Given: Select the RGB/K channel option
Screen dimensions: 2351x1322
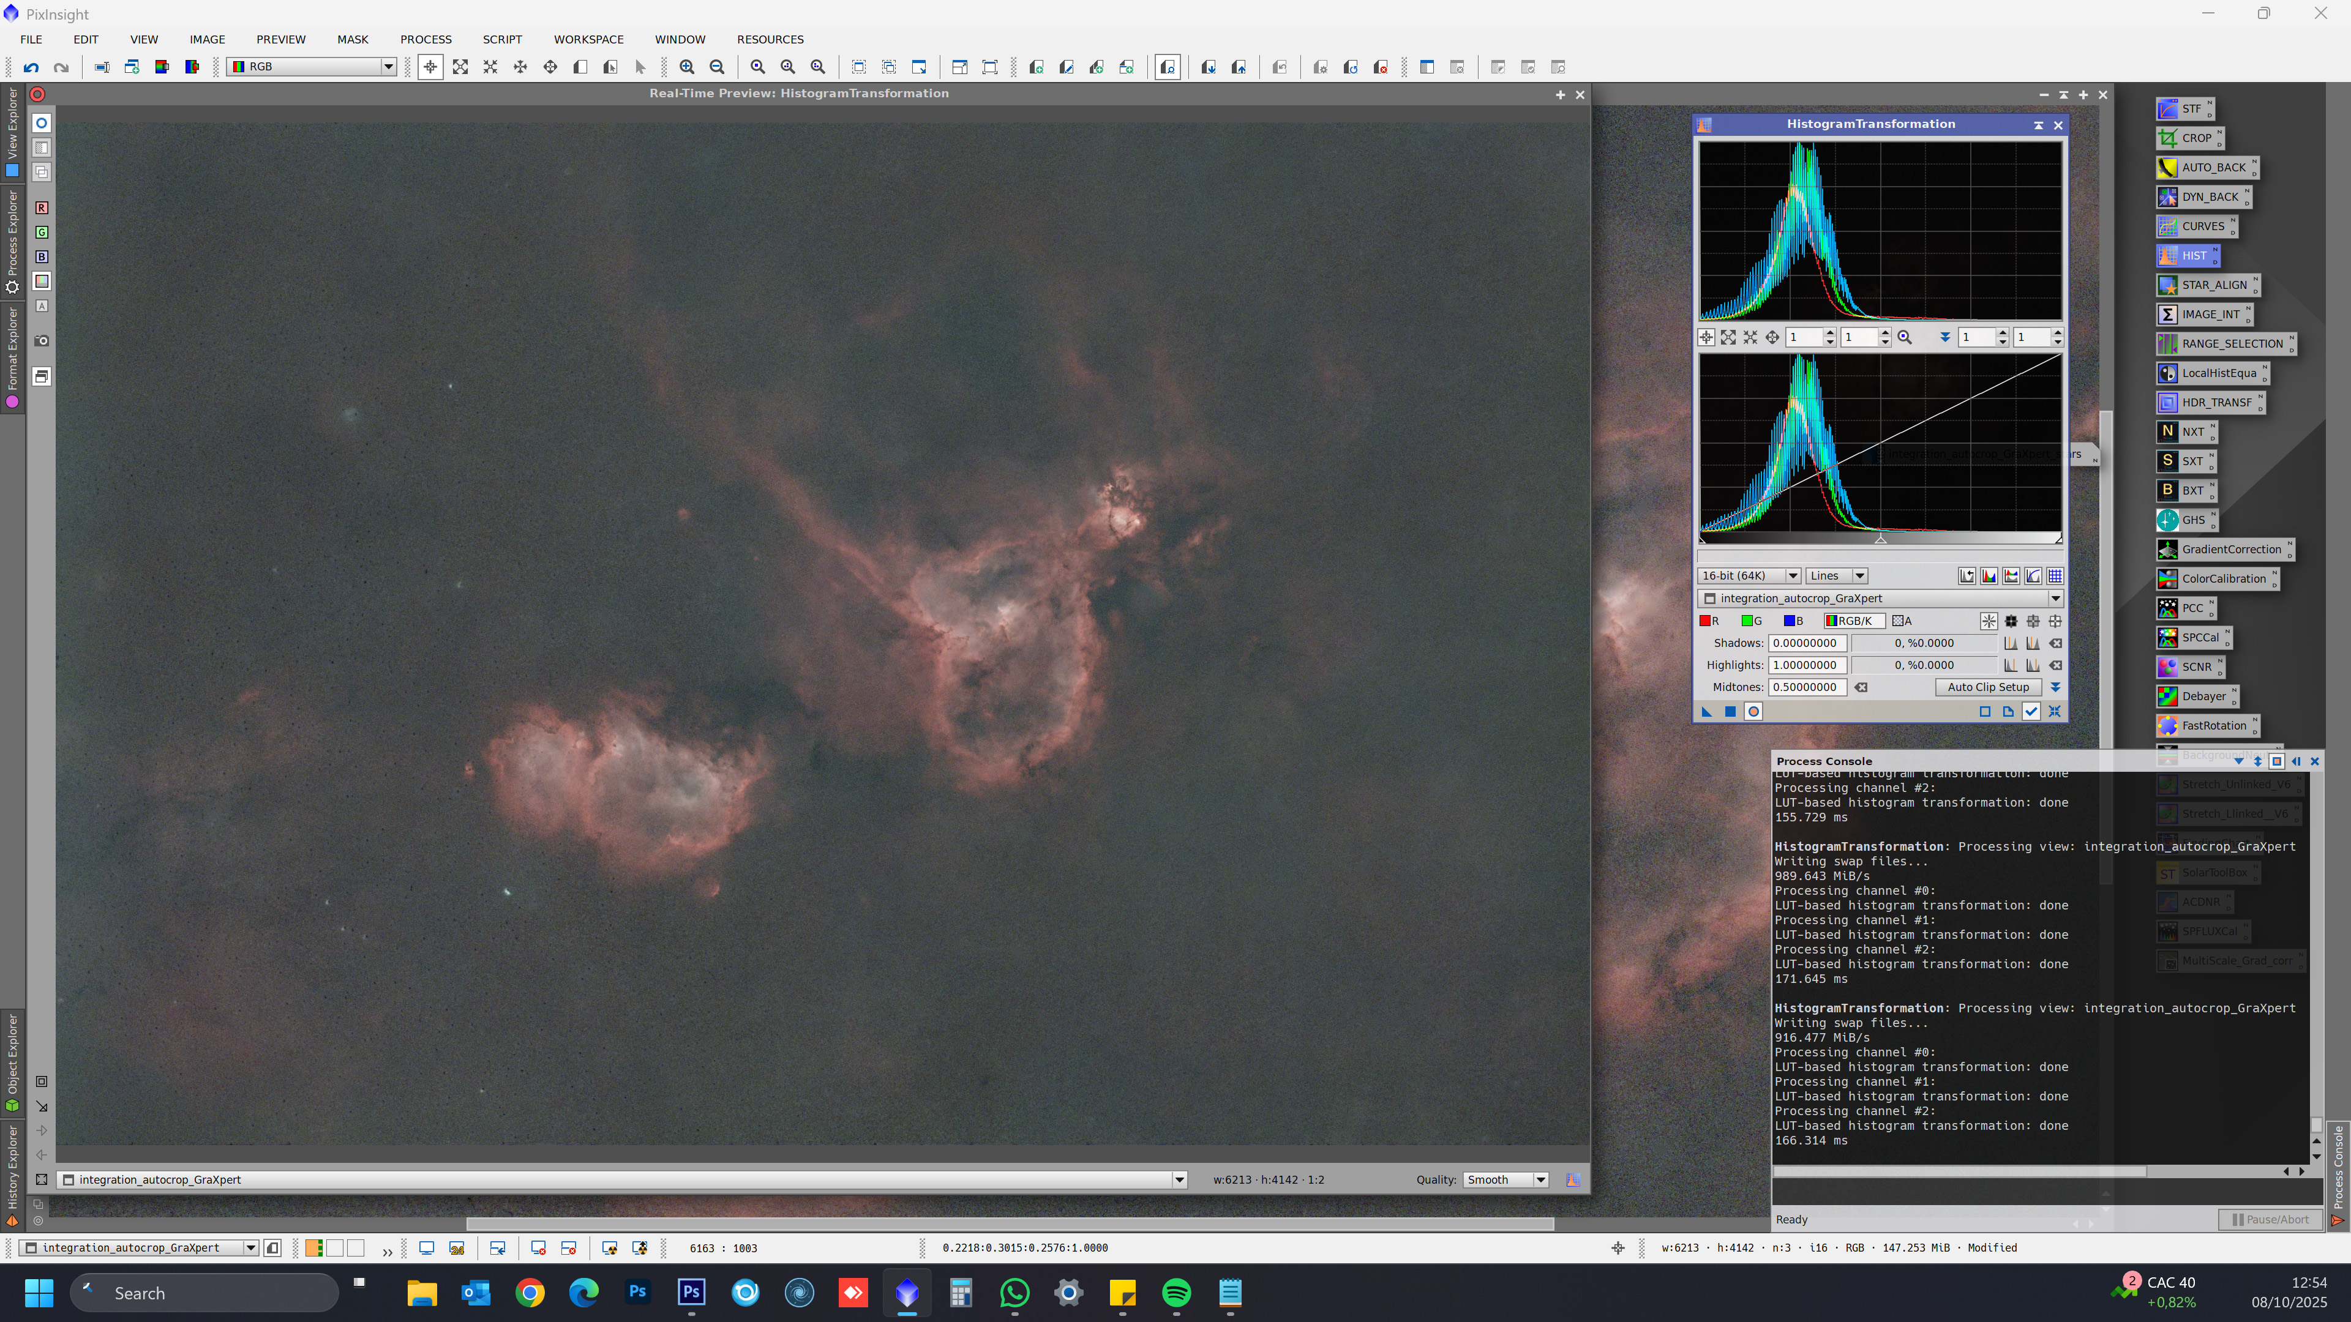Looking at the screenshot, I should pyautogui.click(x=1853, y=621).
